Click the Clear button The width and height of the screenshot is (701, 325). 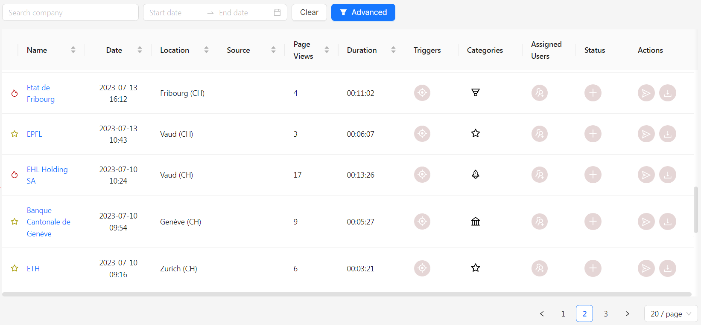[309, 12]
